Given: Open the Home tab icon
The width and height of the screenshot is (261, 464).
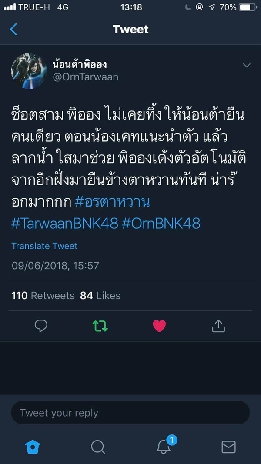Looking at the screenshot, I should [x=33, y=447].
